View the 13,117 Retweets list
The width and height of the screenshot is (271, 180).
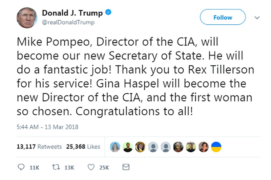(x=39, y=147)
